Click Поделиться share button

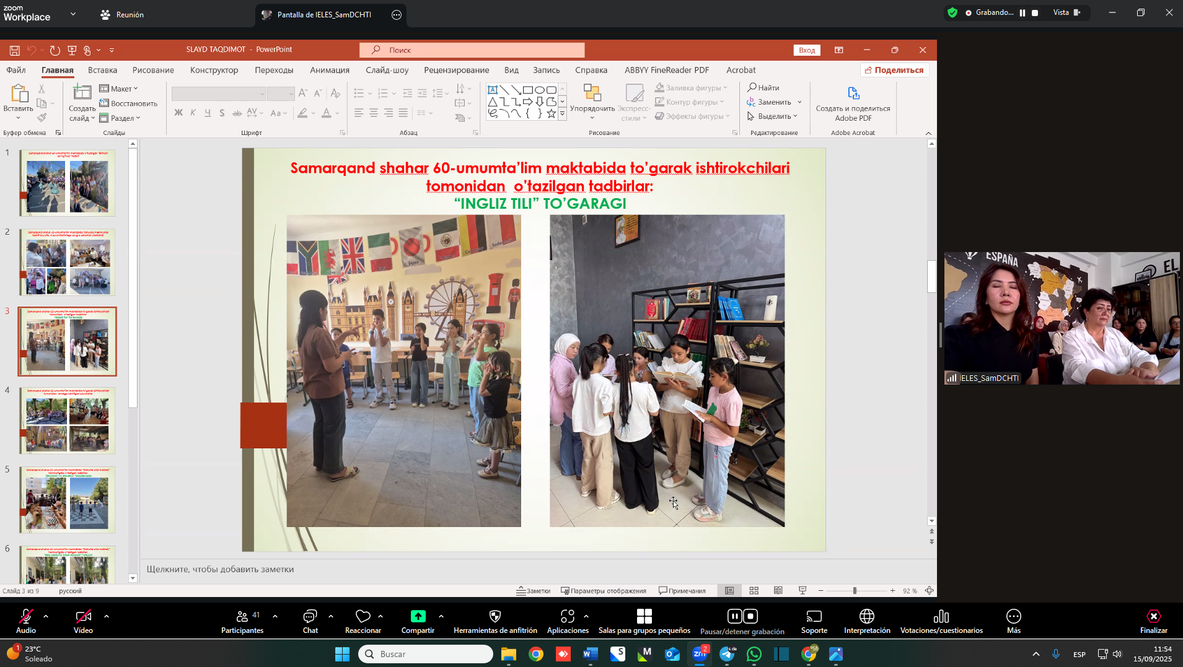894,70
